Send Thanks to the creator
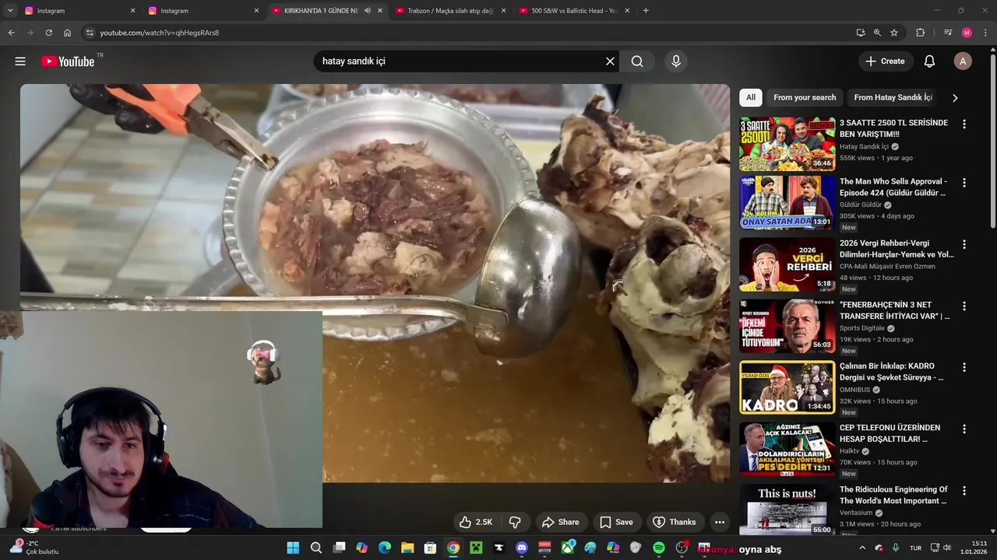 (675, 522)
